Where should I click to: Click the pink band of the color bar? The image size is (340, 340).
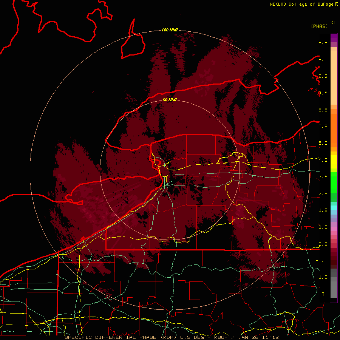coord(334,229)
